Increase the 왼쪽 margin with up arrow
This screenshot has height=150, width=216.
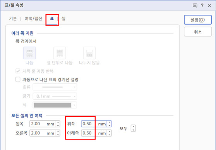point(58,122)
